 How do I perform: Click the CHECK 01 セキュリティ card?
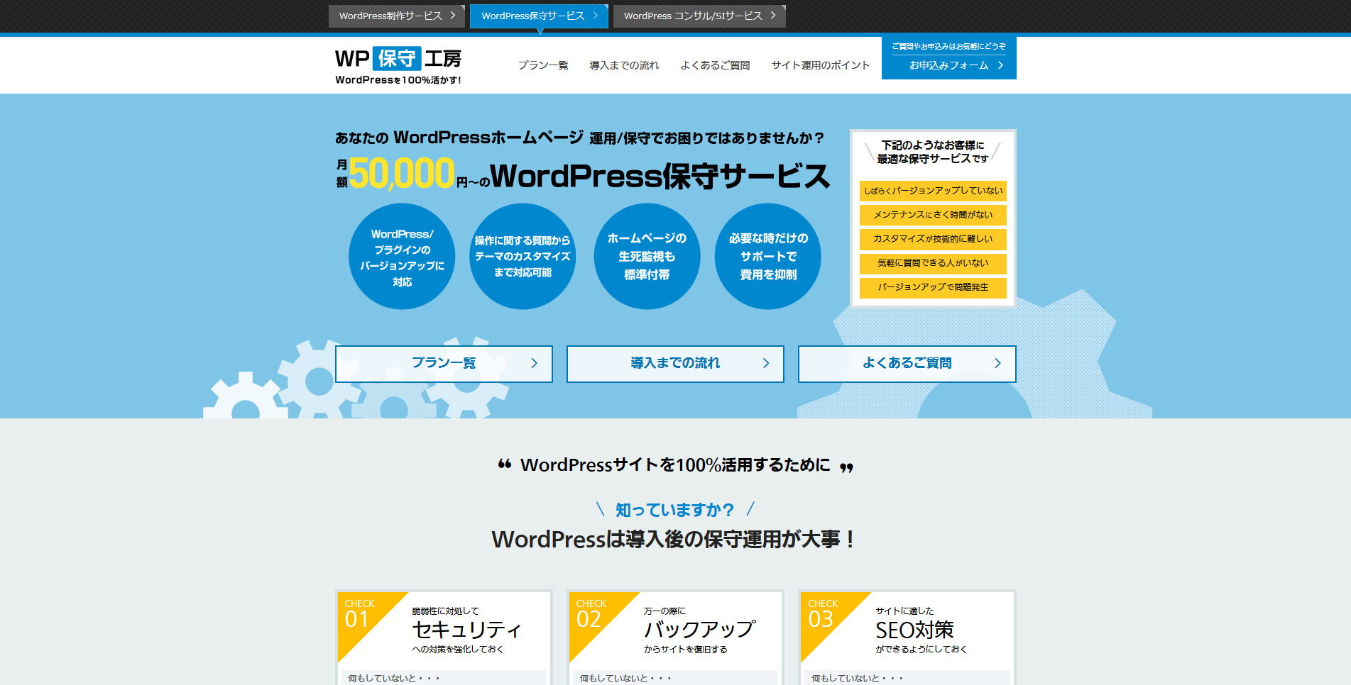(x=444, y=637)
